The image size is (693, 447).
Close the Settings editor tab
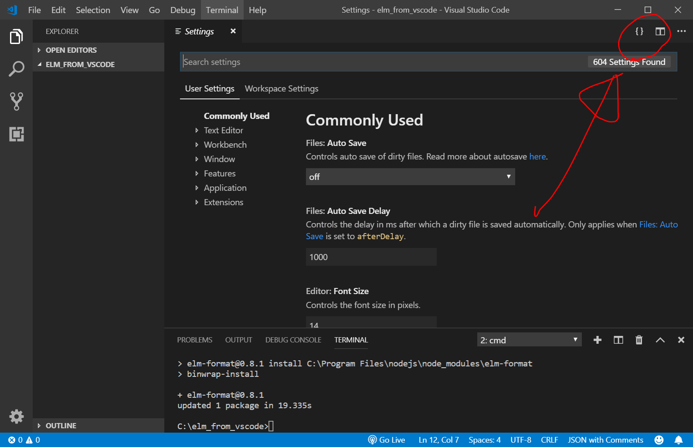[233, 31]
